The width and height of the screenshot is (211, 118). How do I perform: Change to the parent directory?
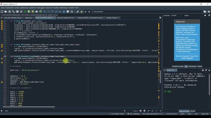coord(209,12)
